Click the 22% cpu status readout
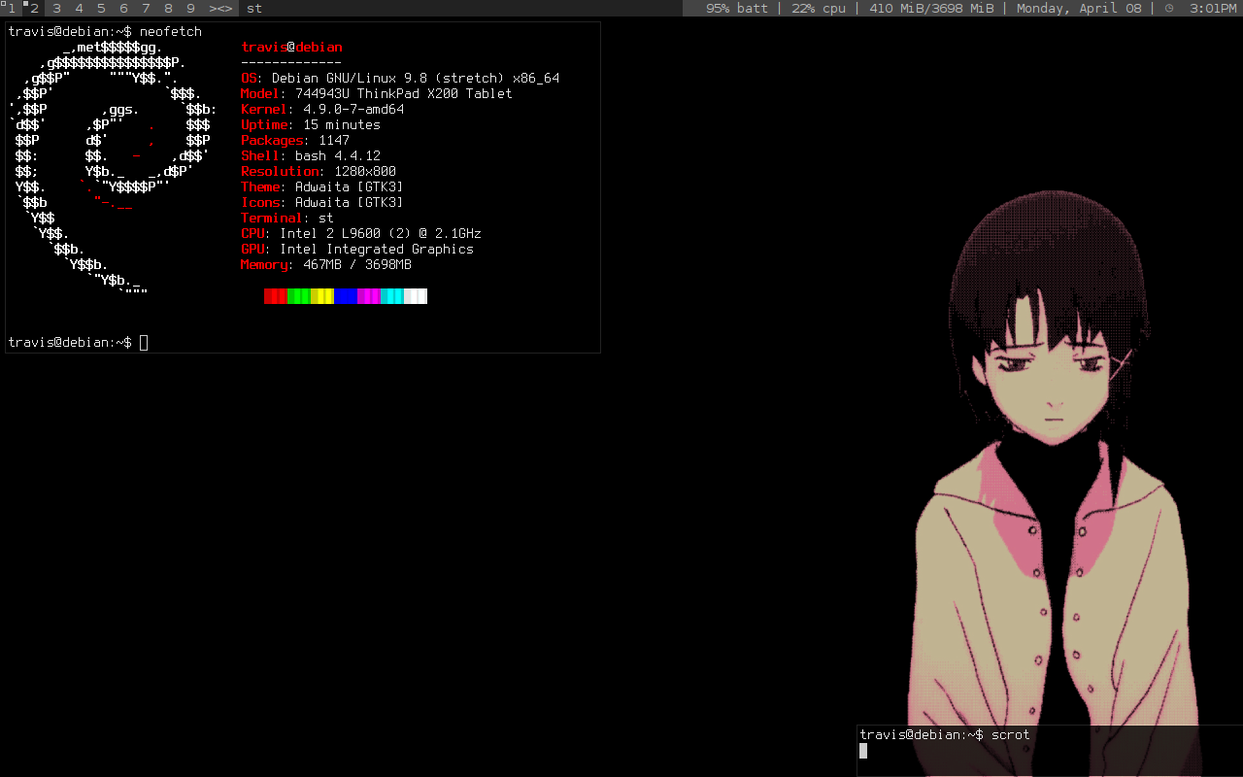This screenshot has height=777, width=1243. 818,9
